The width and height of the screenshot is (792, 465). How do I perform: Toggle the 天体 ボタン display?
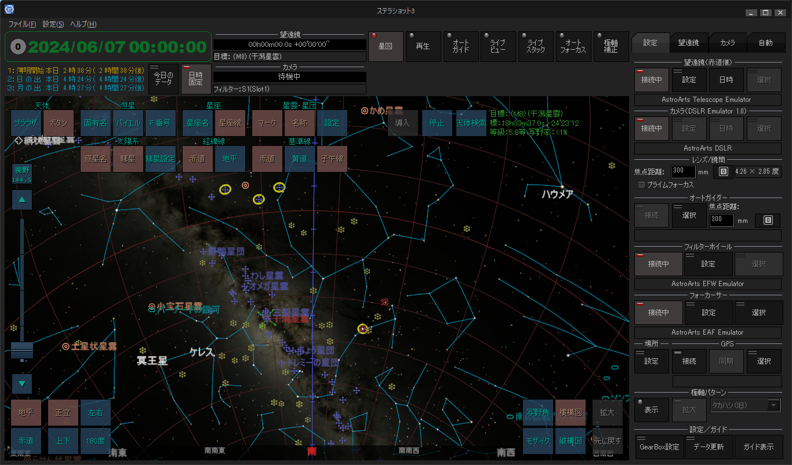point(59,123)
